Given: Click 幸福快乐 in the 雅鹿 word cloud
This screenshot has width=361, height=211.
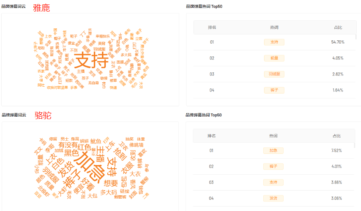Looking at the screenshot, I should click(x=103, y=36).
